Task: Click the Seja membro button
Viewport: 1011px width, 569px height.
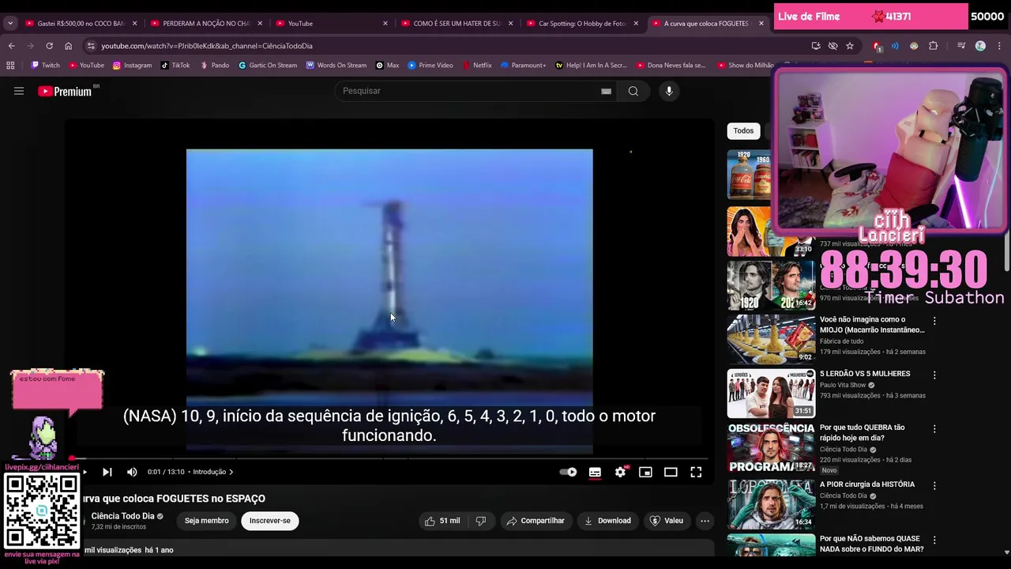Action: [207, 521]
